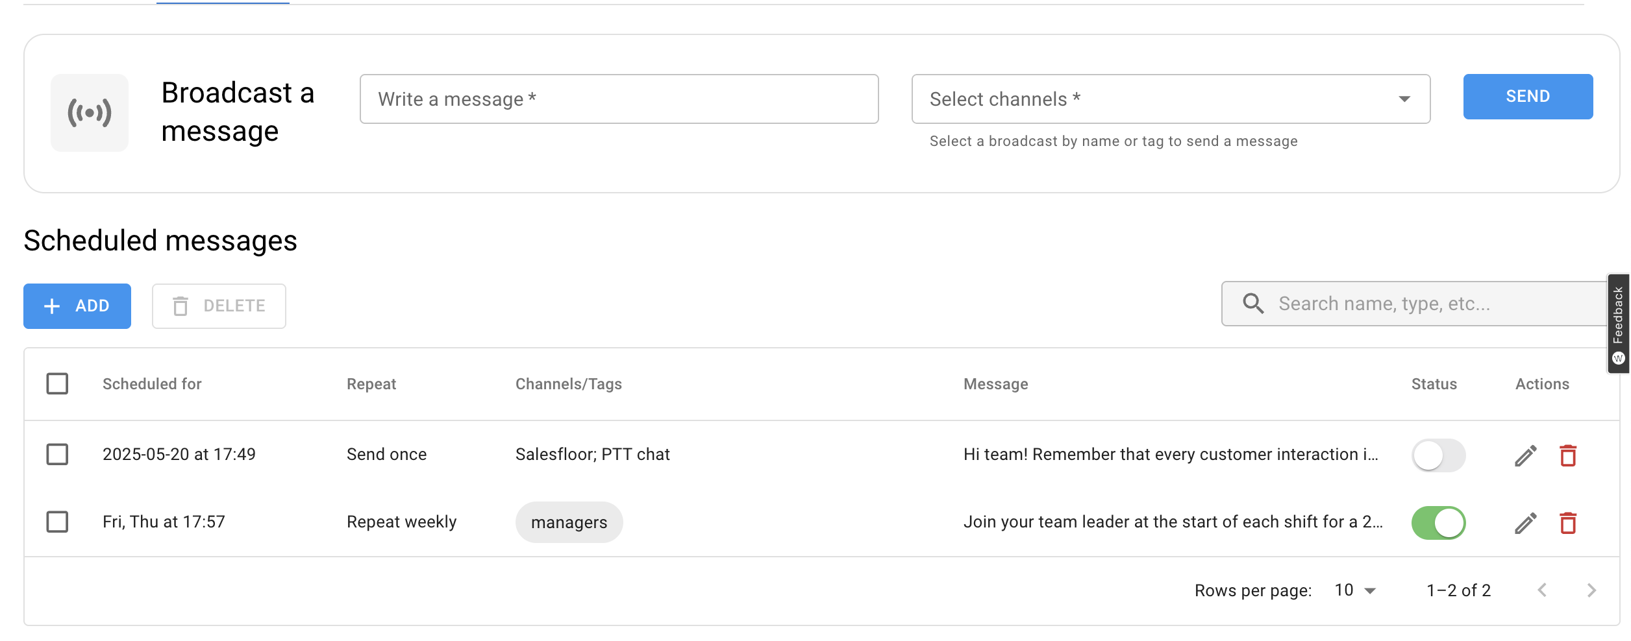Check the checkbox for the Fri, Thu message row
This screenshot has height=641, width=1631.
57,521
